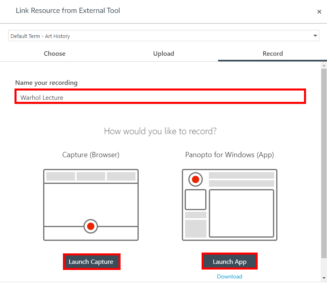Click the recording name input field
The height and width of the screenshot is (295, 327).
tap(160, 97)
